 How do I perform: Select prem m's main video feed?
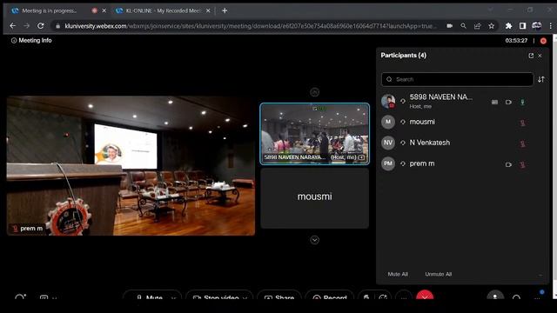[131, 166]
